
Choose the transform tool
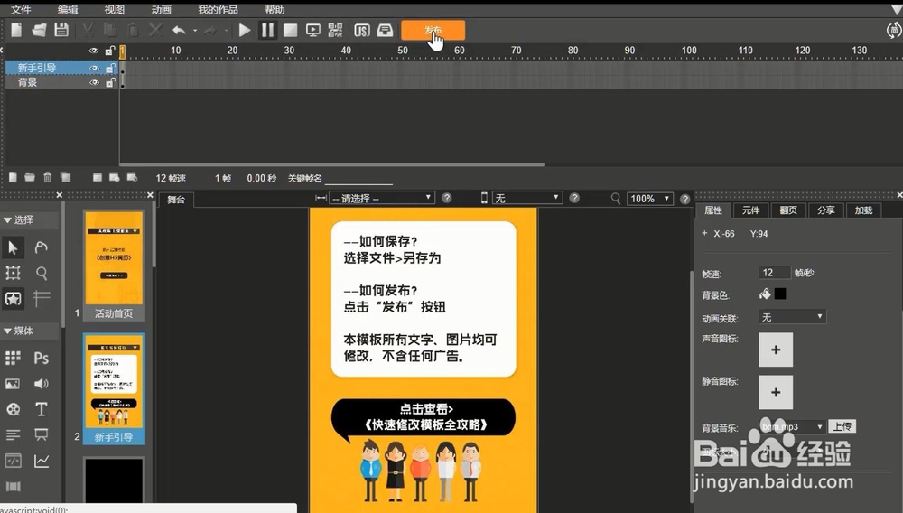(x=13, y=273)
